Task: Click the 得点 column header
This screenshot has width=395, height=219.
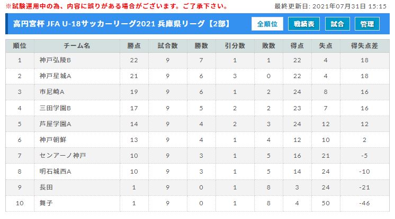Action: [x=297, y=46]
